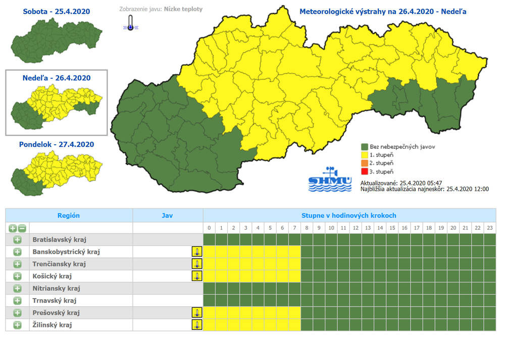Screen dimensions: 505x338
Task: Click the SHMÚ logo
Action: (330, 179)
